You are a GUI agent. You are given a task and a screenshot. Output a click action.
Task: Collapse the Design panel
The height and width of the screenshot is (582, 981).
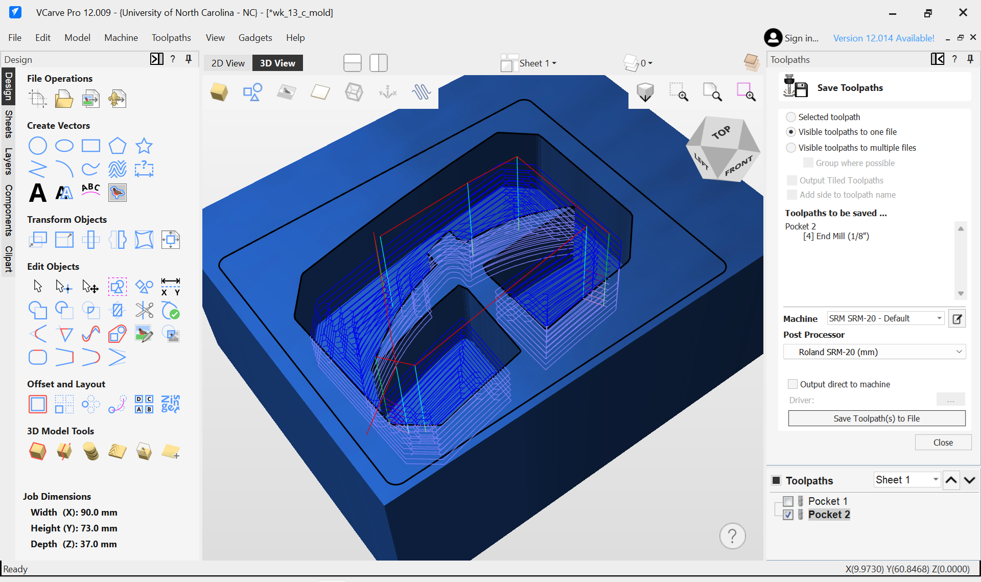(156, 59)
